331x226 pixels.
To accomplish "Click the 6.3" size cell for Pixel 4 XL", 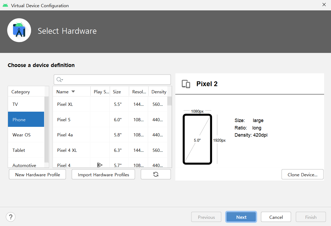I will coord(118,150).
